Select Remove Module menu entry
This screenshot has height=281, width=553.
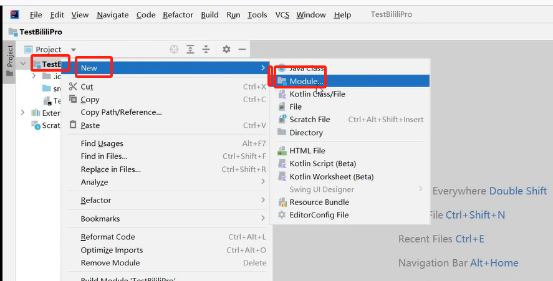click(x=167, y=263)
